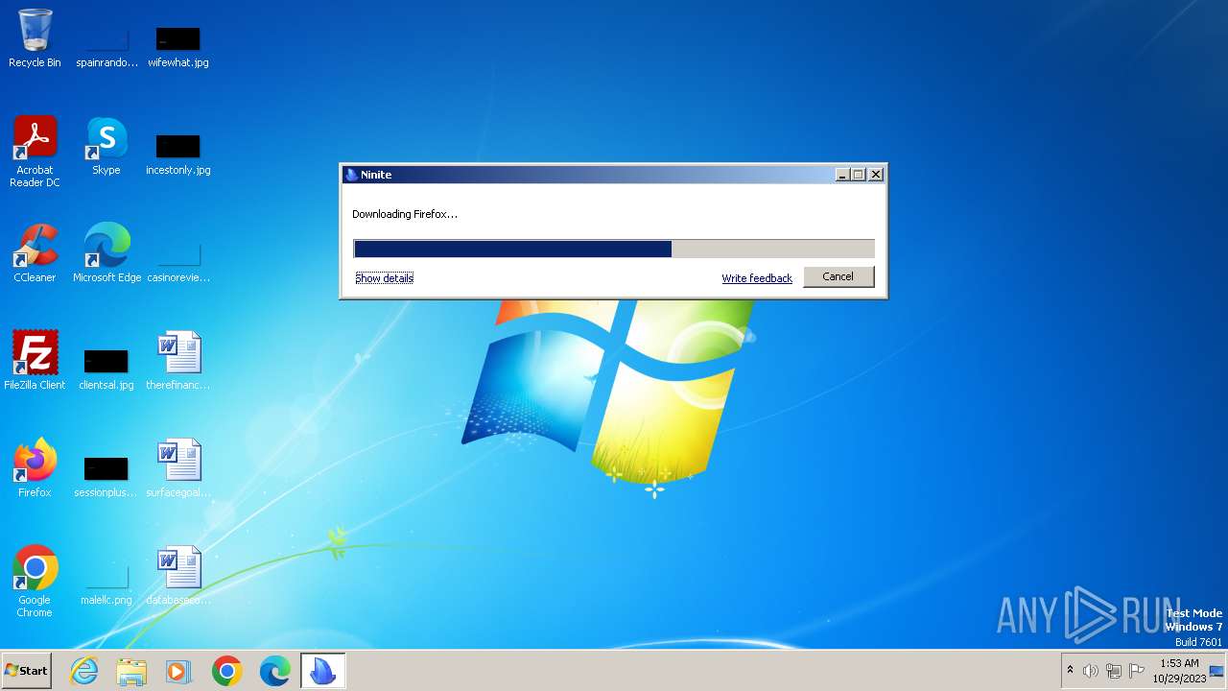
Task: Open the Start menu
Action: click(x=27, y=671)
